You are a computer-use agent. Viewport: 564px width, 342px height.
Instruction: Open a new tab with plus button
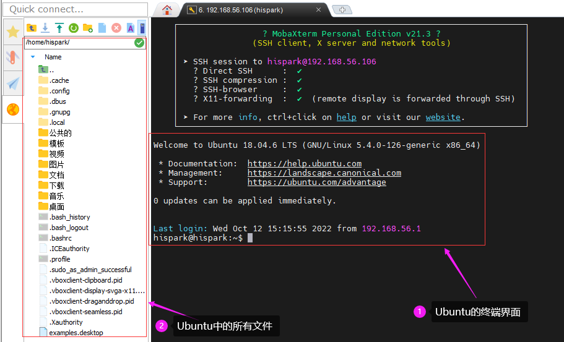(x=342, y=10)
